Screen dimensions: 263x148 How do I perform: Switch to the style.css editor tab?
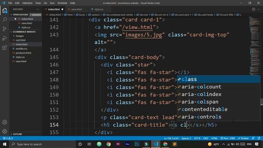[99, 9]
